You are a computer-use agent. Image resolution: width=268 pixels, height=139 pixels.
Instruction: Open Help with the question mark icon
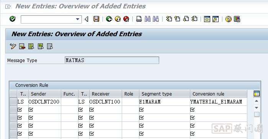(228, 19)
